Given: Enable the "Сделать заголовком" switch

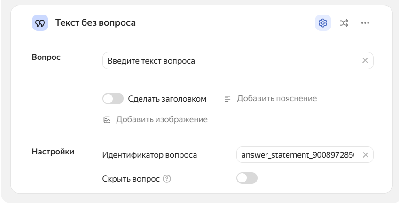Looking at the screenshot, I should coord(113,99).
